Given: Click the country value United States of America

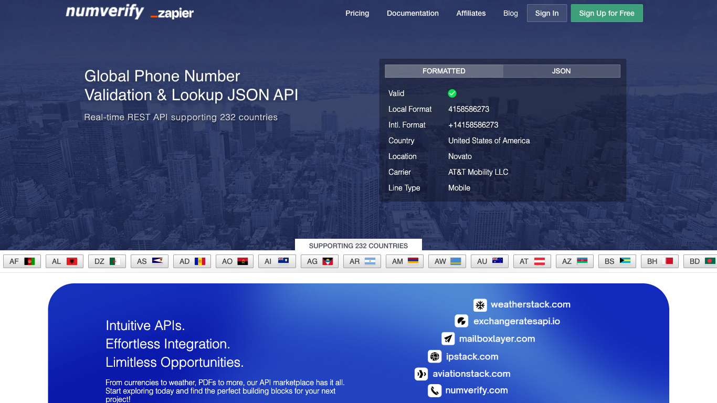Looking at the screenshot, I should pyautogui.click(x=489, y=141).
